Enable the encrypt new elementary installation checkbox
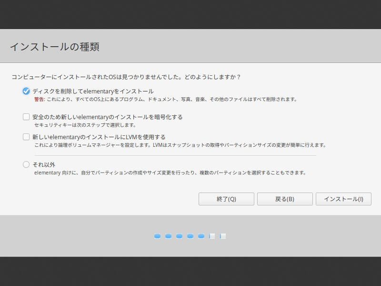This screenshot has width=381, height=286. (26, 117)
